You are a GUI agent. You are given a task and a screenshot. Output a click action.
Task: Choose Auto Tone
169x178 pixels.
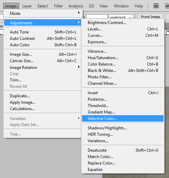tap(43, 32)
